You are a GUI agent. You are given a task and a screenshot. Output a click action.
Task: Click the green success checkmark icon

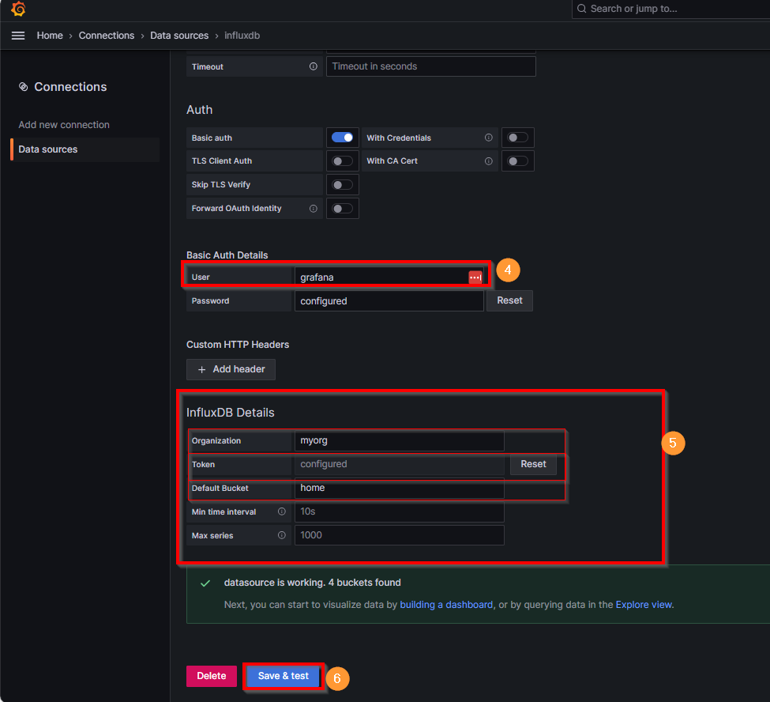pyautogui.click(x=205, y=583)
